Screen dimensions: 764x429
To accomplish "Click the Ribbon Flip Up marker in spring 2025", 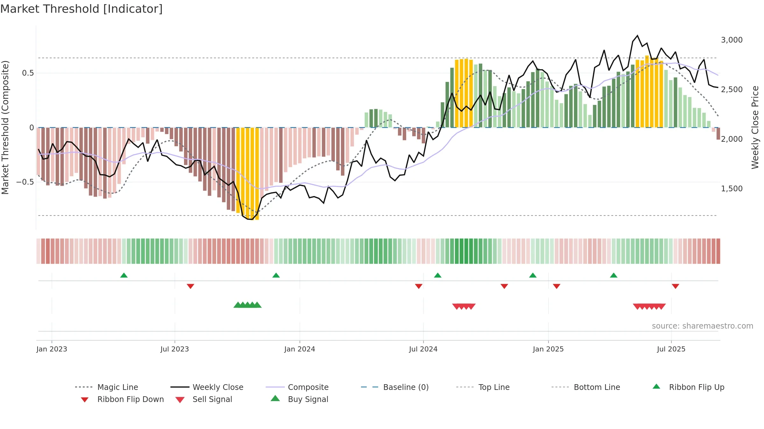I will [614, 275].
